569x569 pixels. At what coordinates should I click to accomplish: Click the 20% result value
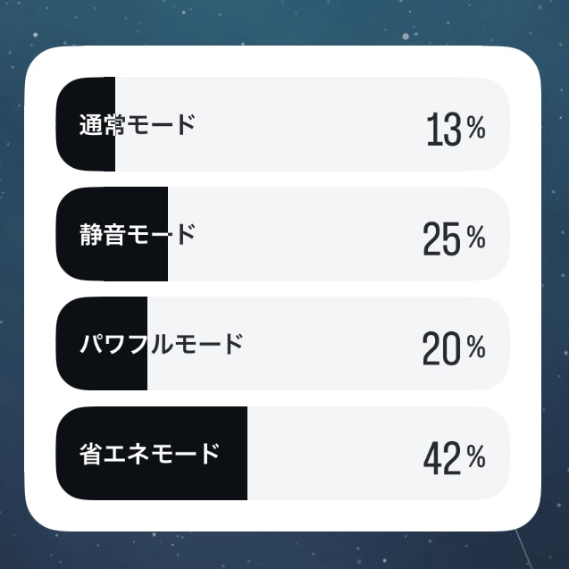pos(454,348)
